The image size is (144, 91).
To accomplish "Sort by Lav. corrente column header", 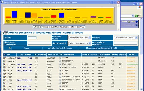I will tap(26, 55).
